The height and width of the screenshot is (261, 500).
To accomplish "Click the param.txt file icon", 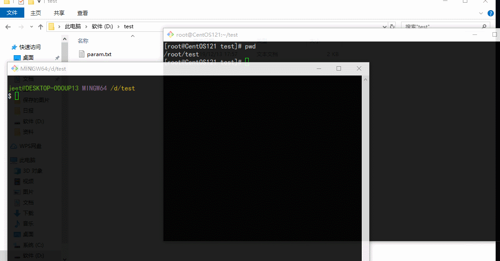I will [x=82, y=54].
